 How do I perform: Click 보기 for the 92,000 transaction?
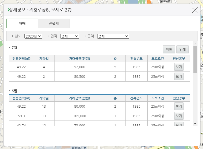tap(179, 67)
